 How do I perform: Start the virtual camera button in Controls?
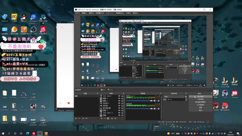pyautogui.click(x=200, y=102)
